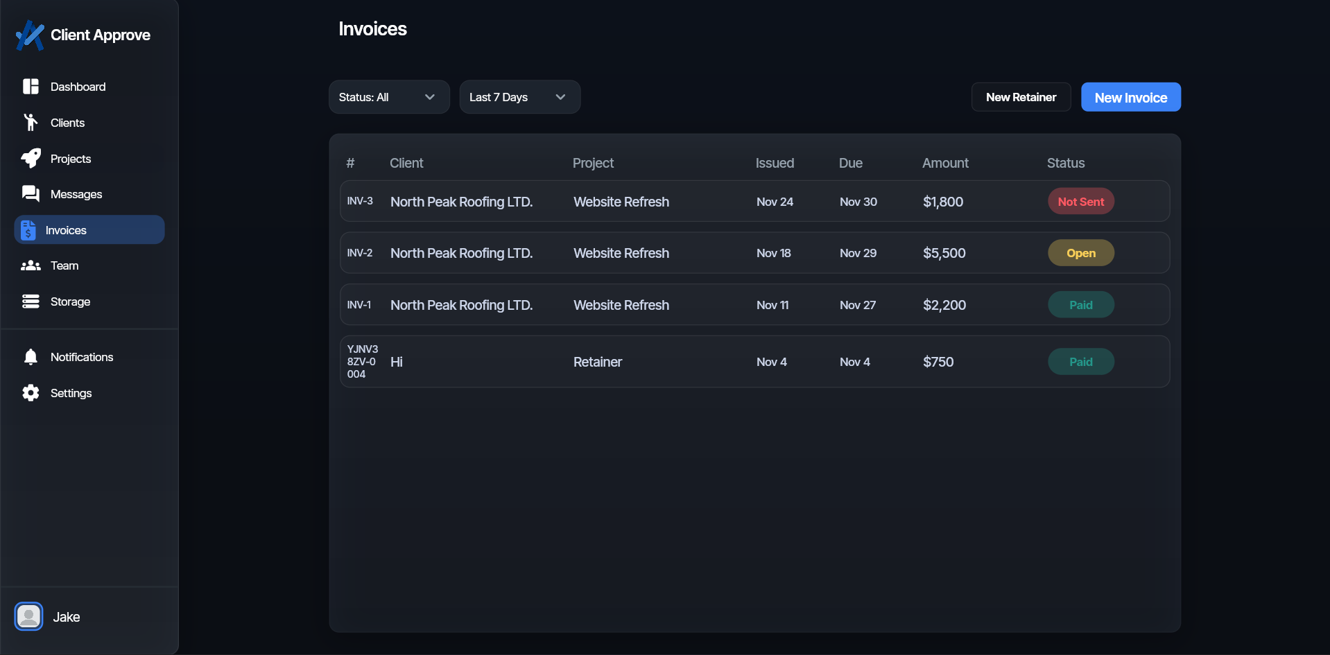Open Settings with the gear icon

click(x=31, y=393)
